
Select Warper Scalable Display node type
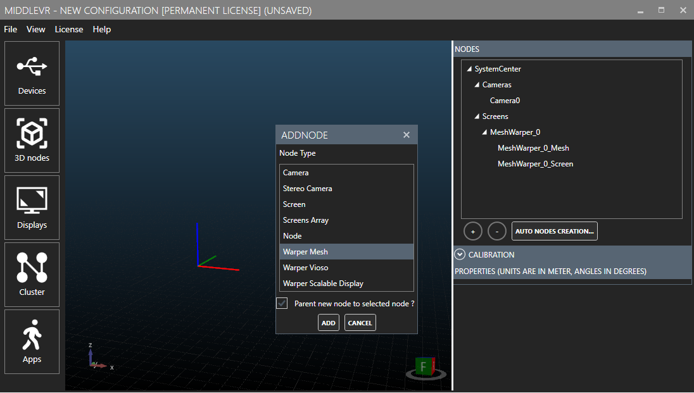346,284
